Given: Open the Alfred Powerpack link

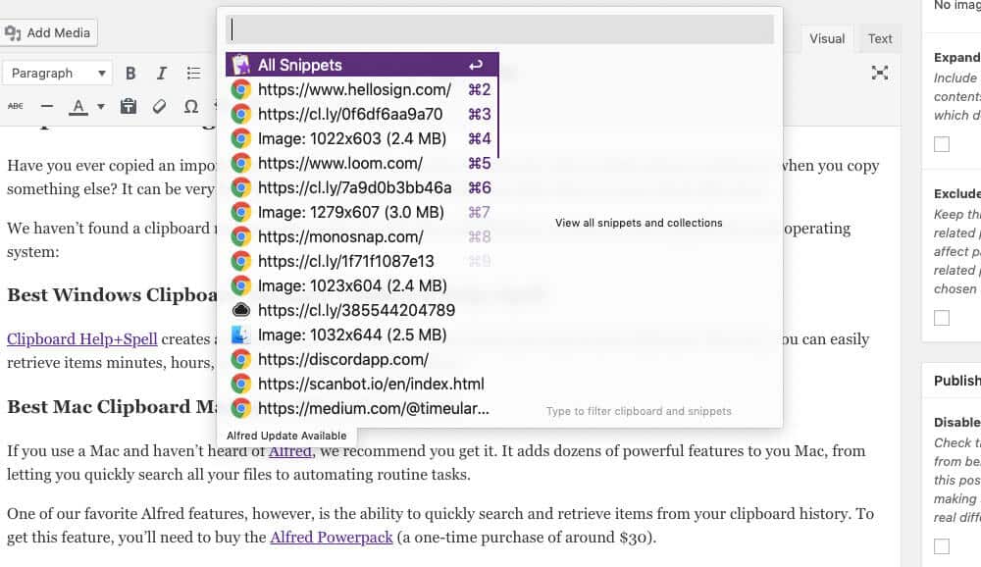Looking at the screenshot, I should pos(331,537).
